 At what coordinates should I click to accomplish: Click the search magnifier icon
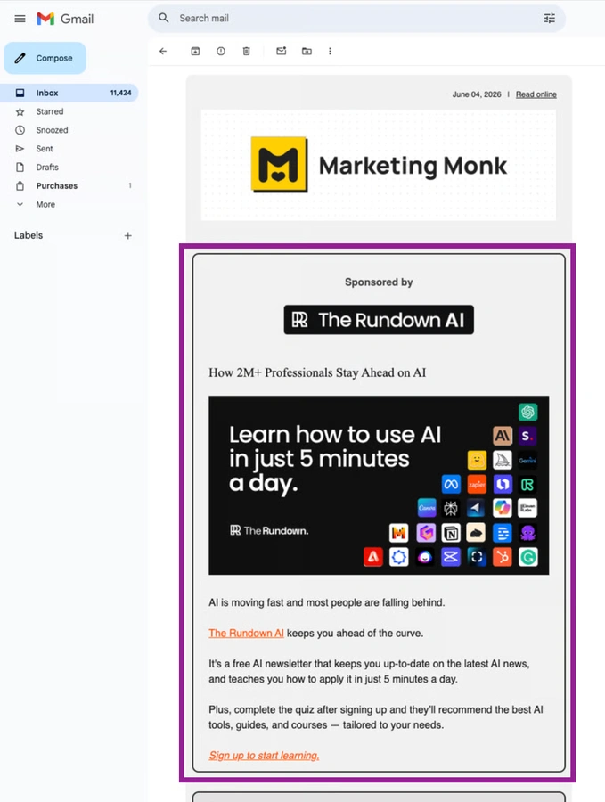(x=163, y=19)
